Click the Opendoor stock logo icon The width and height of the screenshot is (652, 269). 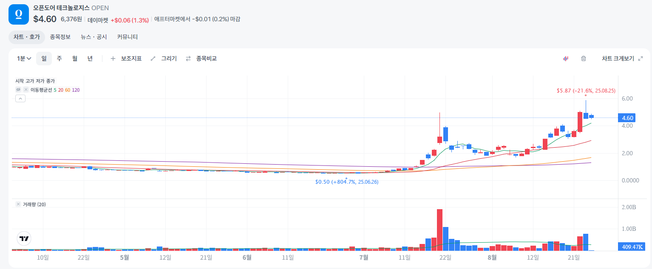(x=19, y=14)
